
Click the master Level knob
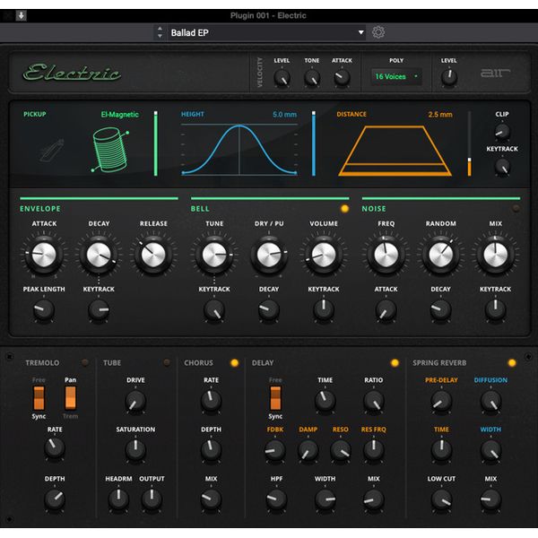449,78
